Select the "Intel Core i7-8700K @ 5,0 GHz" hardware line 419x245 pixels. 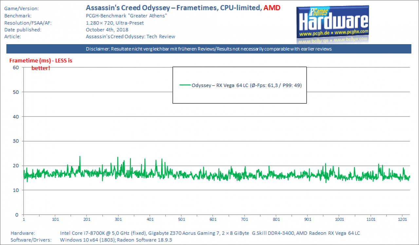pyautogui.click(x=210, y=233)
